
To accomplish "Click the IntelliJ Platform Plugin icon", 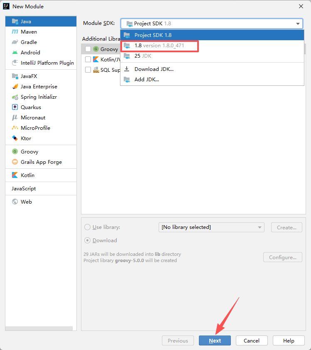I will [15, 63].
